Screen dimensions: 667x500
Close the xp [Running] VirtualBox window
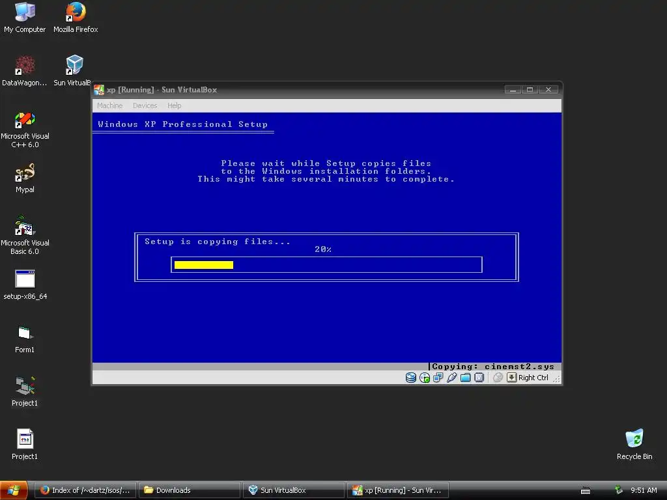point(548,90)
